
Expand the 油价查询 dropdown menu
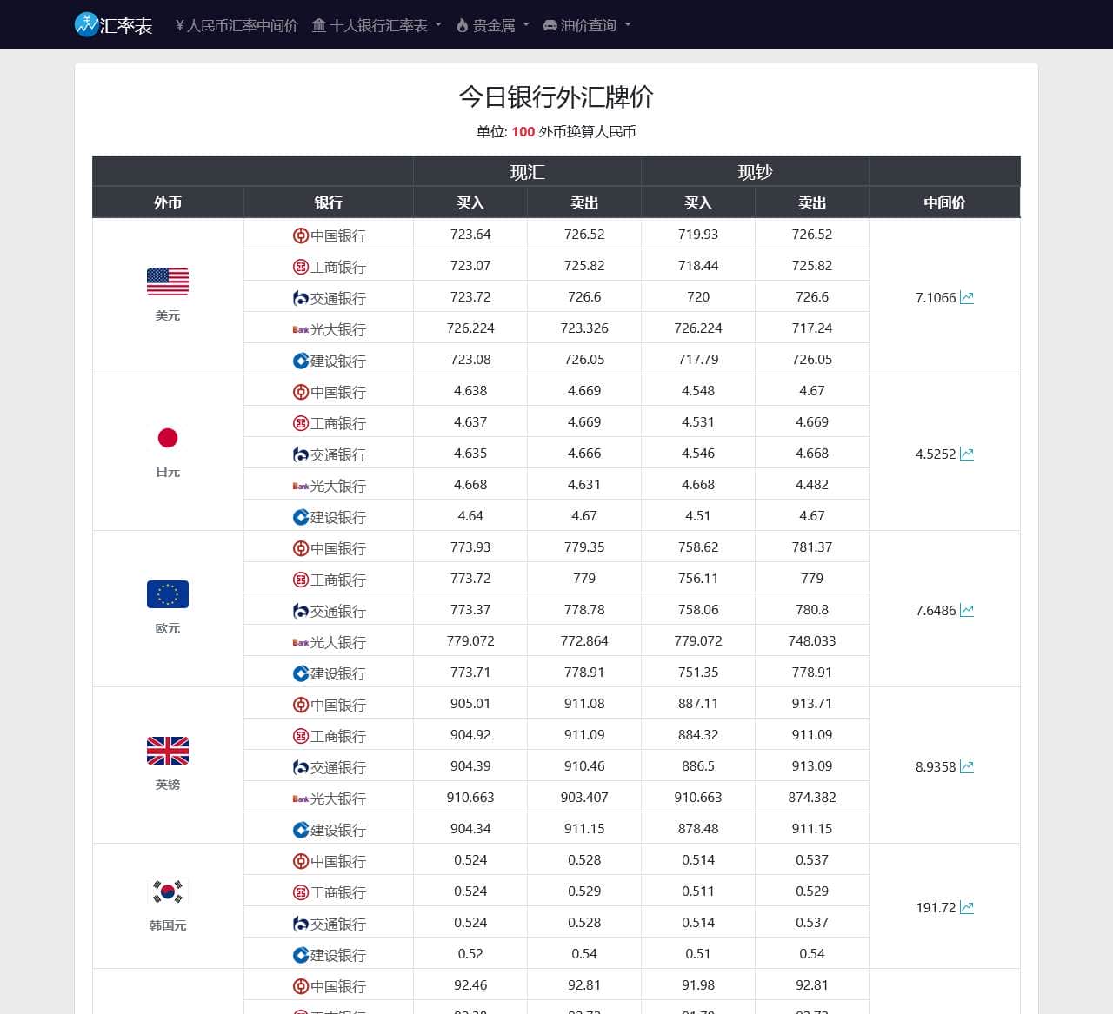587,25
